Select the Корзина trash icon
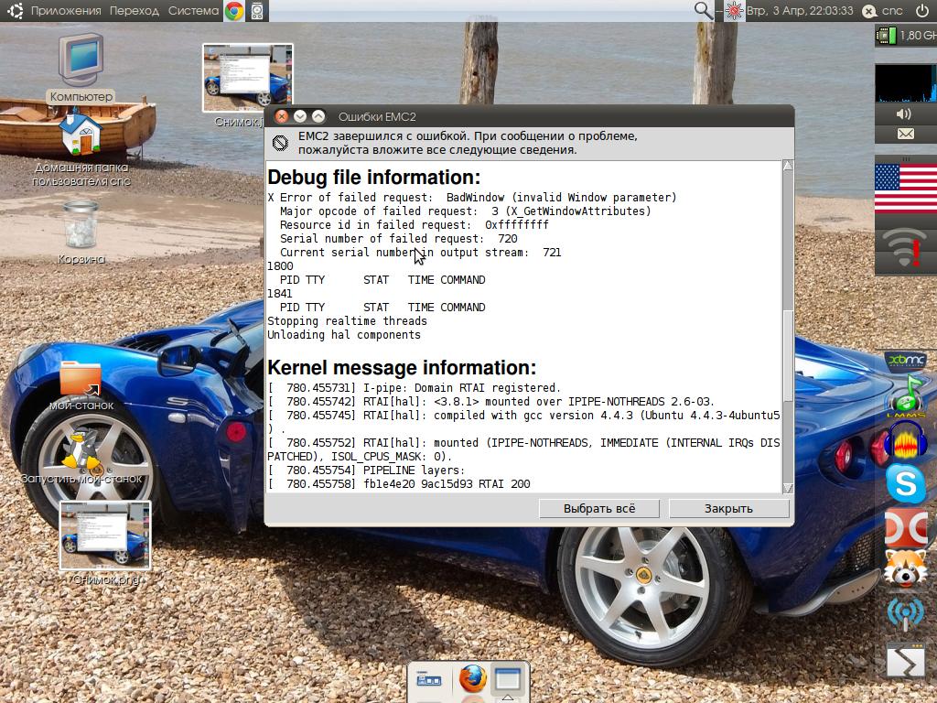The image size is (937, 703). pyautogui.click(x=81, y=233)
